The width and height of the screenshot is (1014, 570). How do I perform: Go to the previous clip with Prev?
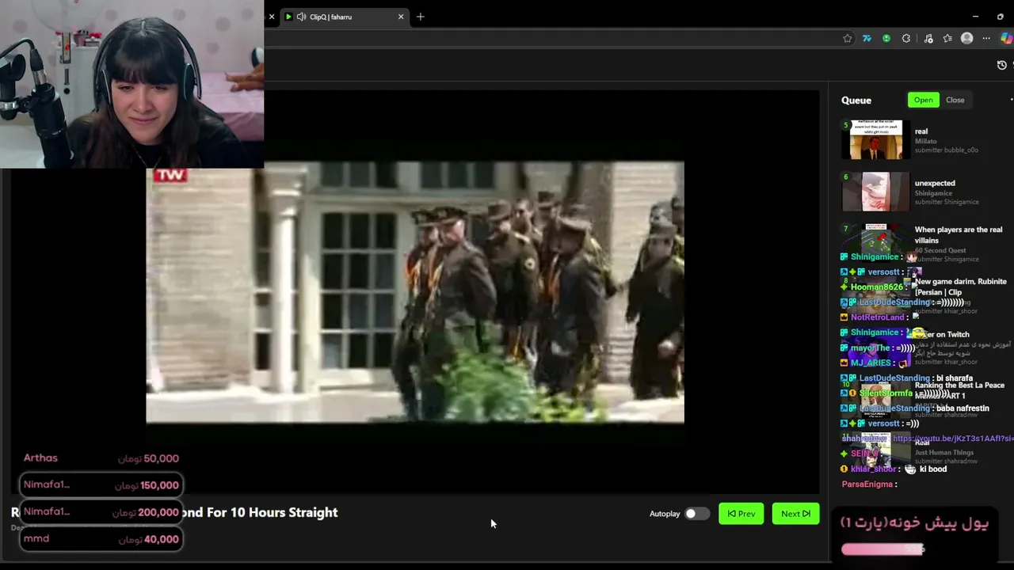pos(741,514)
